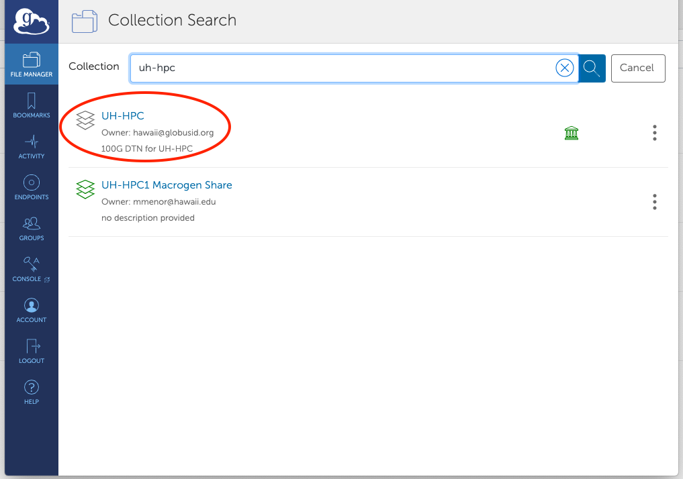Click Logout in the sidebar

(32, 351)
